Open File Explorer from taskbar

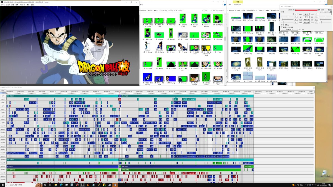tap(56, 185)
